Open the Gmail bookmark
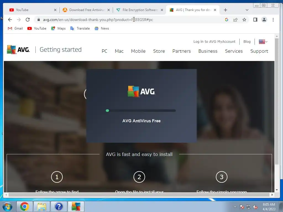Viewport: 283px width, 212px height. click(15, 28)
